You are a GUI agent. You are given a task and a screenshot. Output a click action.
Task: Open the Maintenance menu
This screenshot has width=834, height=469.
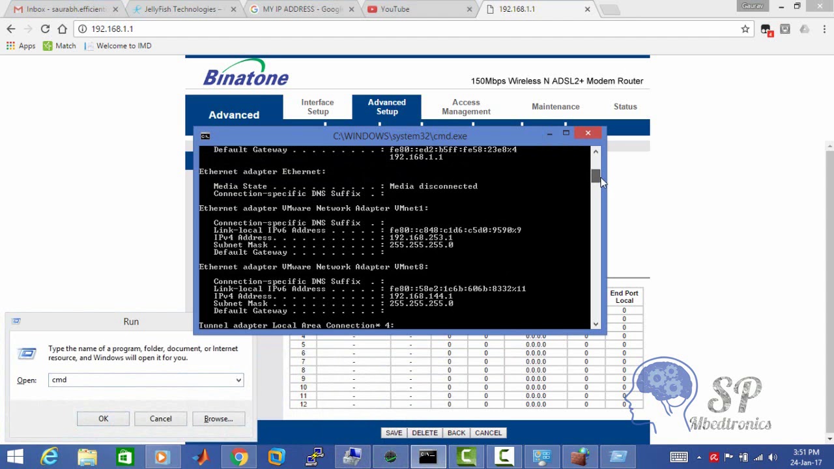coord(555,107)
